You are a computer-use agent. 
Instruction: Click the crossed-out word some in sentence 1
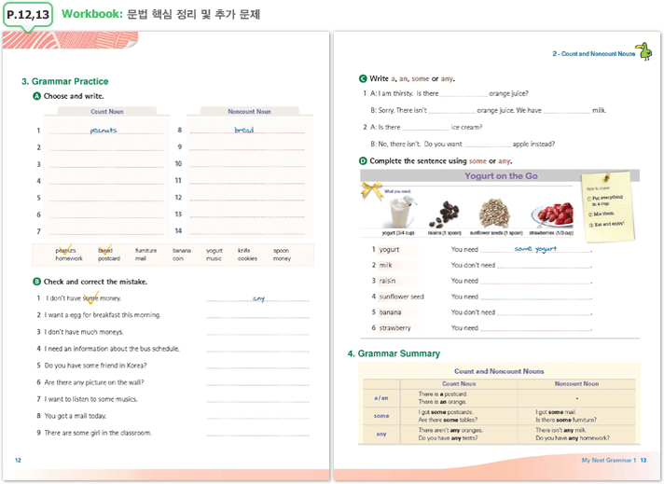coord(90,298)
